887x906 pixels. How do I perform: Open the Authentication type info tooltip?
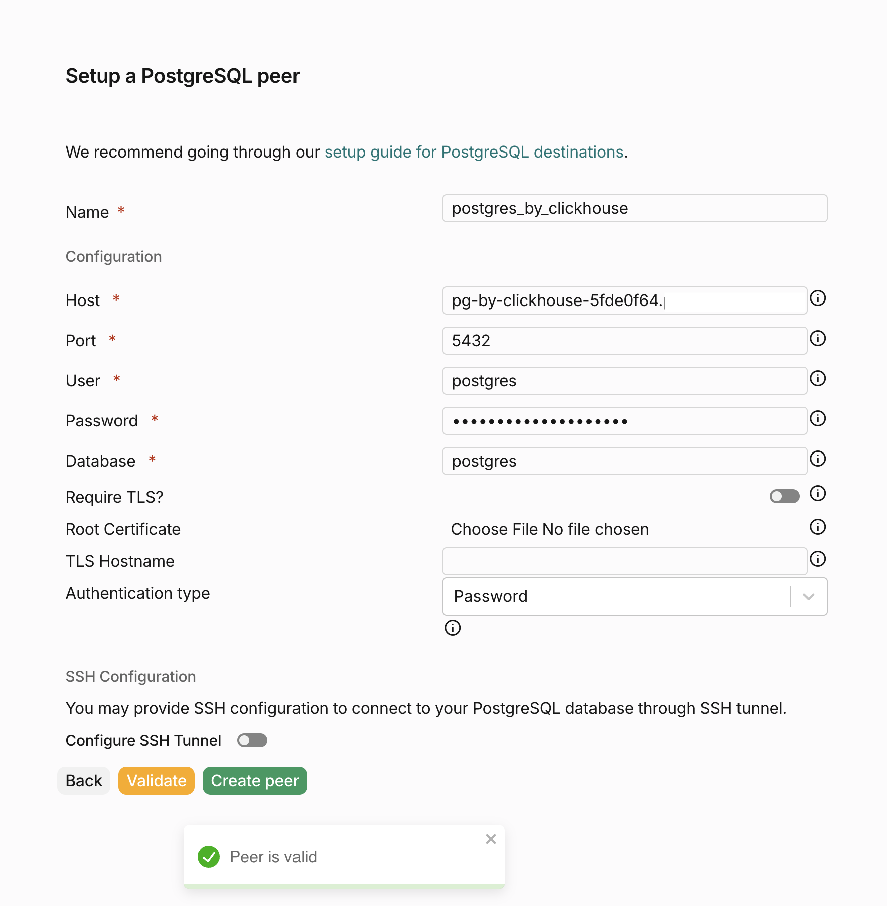point(452,628)
